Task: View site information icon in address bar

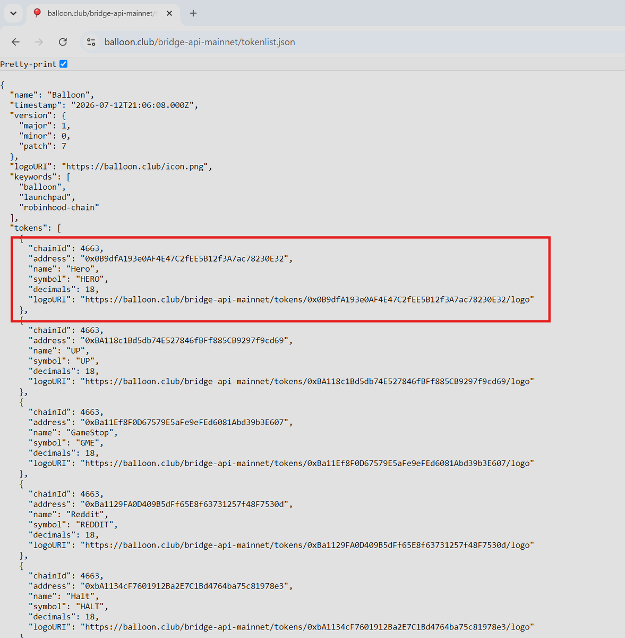Action: 91,42
